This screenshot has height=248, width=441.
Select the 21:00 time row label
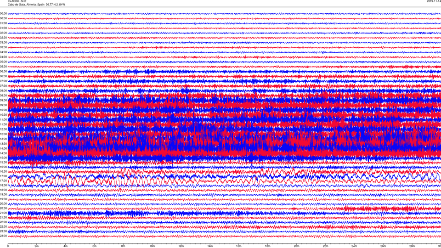pos(3,213)
